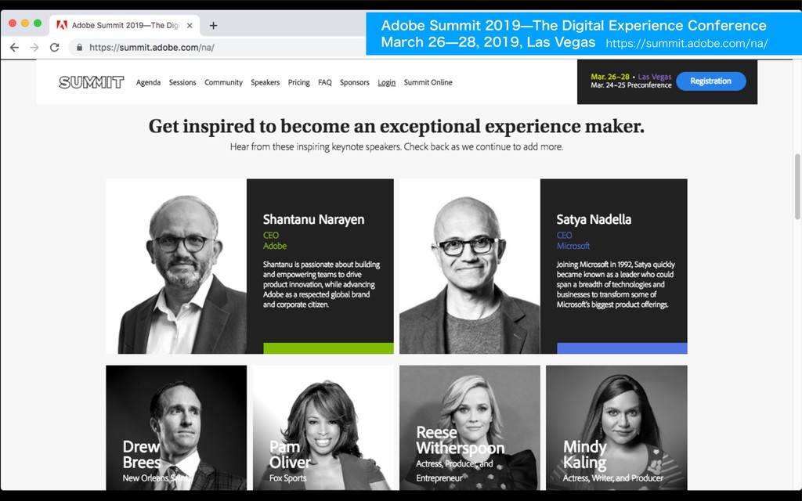
Task: Click the Login link
Action: (387, 83)
